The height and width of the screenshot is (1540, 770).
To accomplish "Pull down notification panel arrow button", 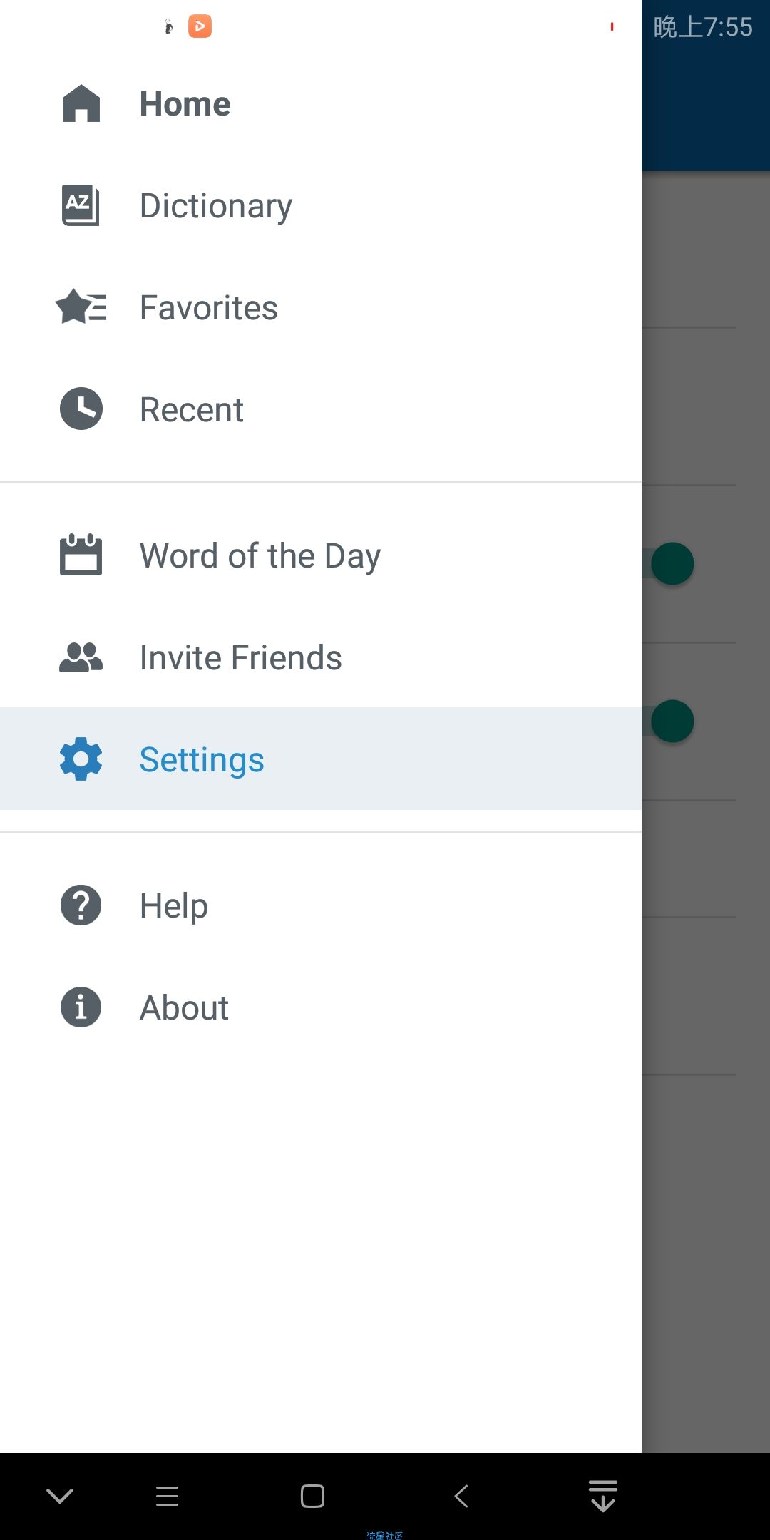I will pos(603,1496).
